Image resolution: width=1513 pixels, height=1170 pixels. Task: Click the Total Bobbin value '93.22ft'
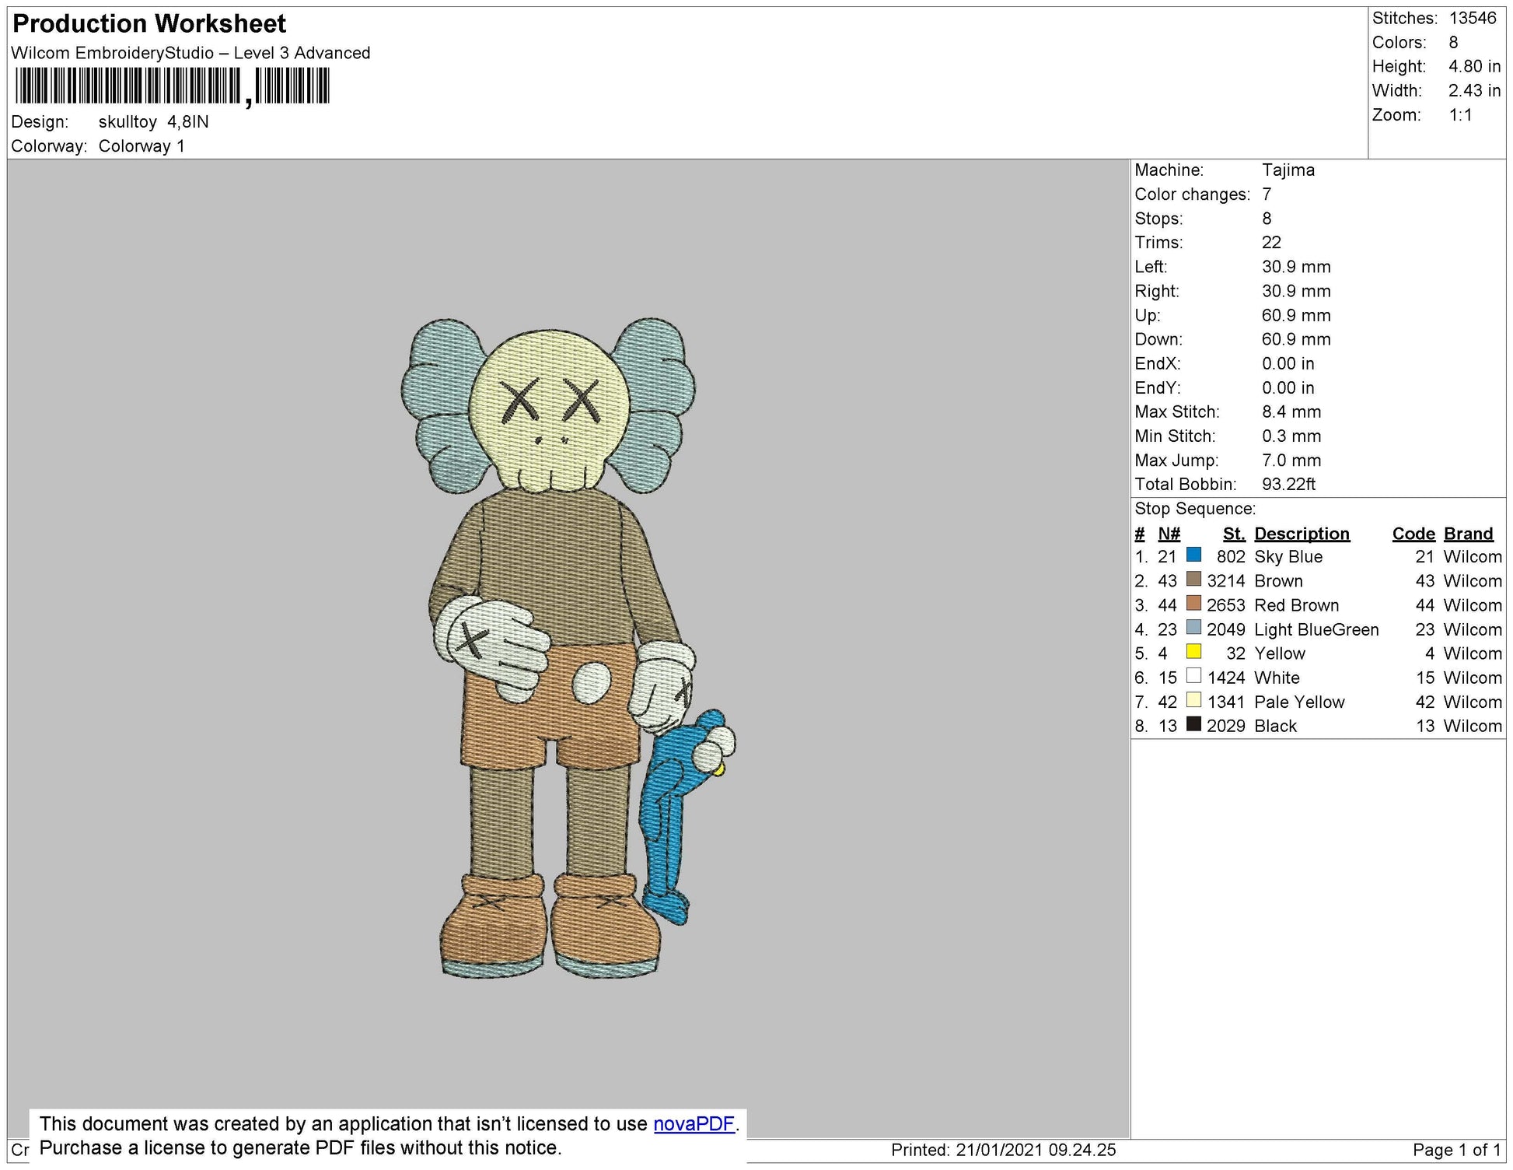tap(1288, 484)
